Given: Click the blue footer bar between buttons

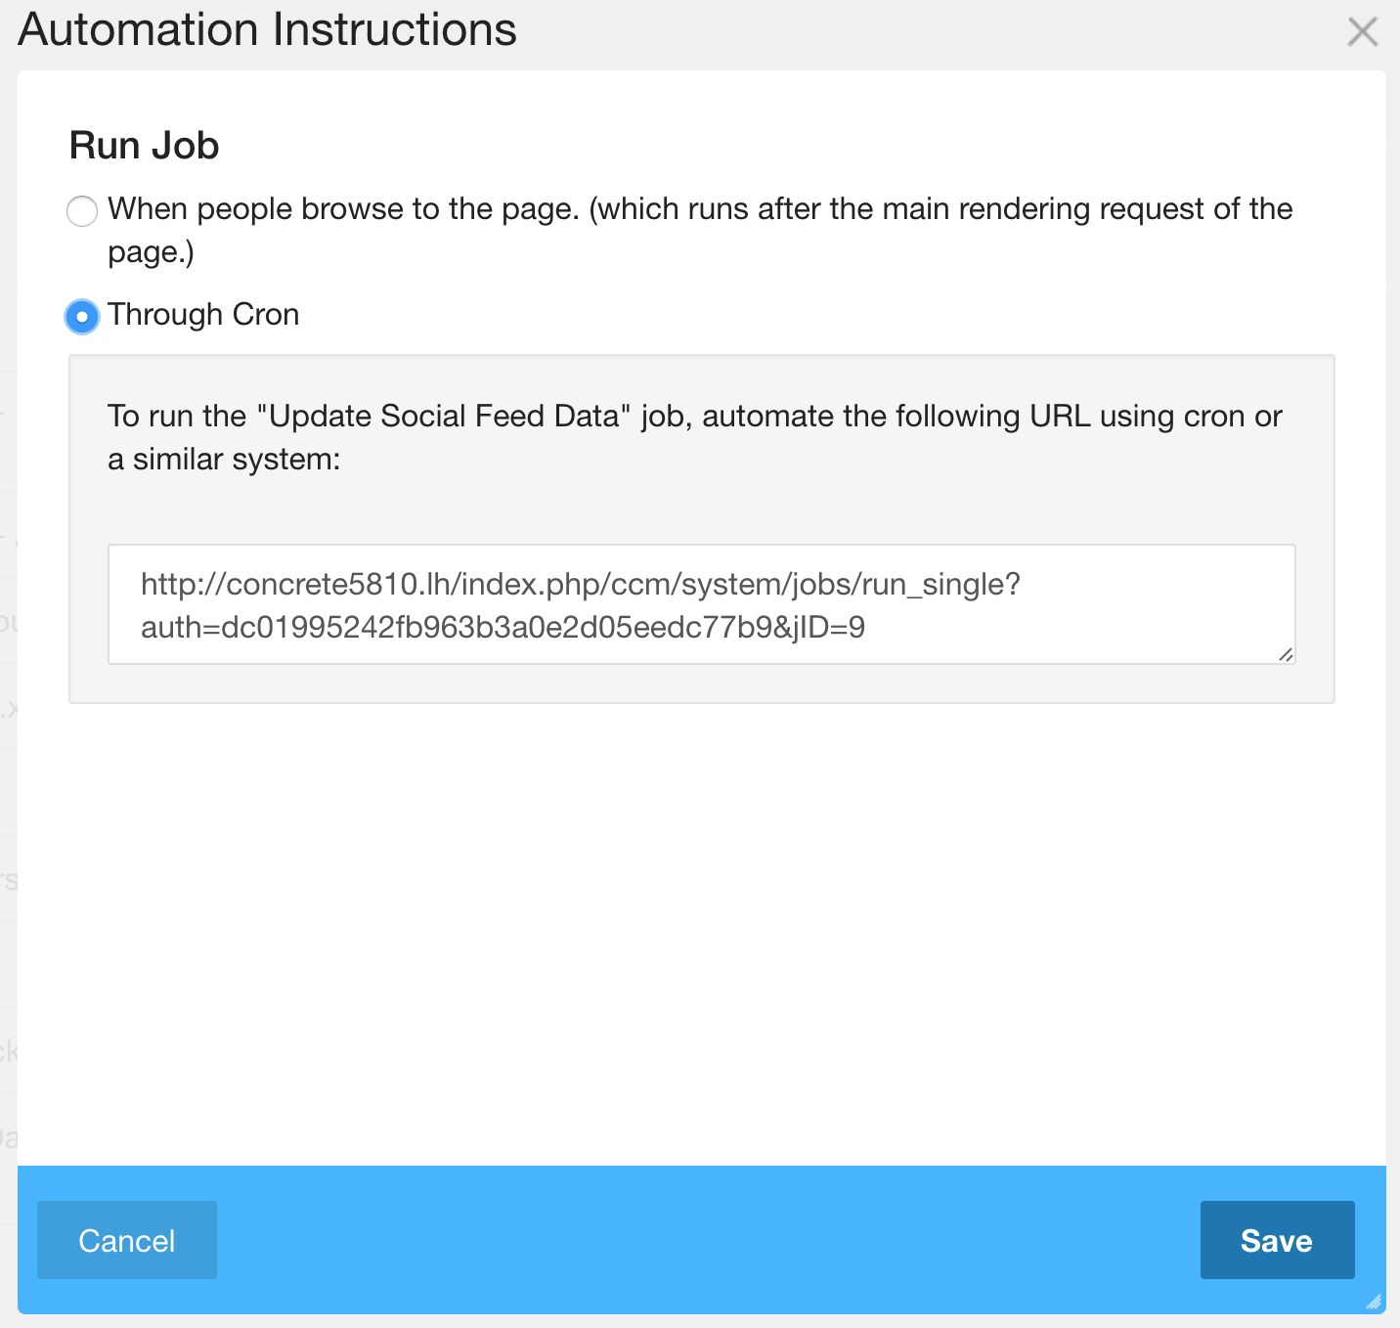Looking at the screenshot, I should point(704,1240).
